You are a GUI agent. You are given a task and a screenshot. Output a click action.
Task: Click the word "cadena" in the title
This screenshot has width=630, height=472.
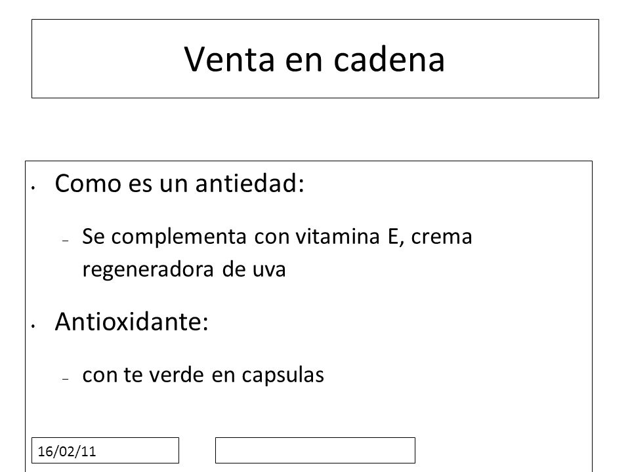(x=389, y=60)
